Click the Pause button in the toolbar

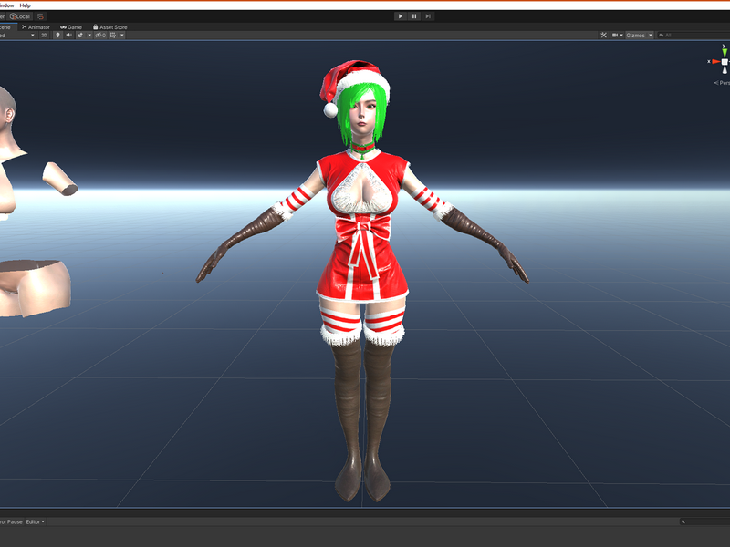414,16
